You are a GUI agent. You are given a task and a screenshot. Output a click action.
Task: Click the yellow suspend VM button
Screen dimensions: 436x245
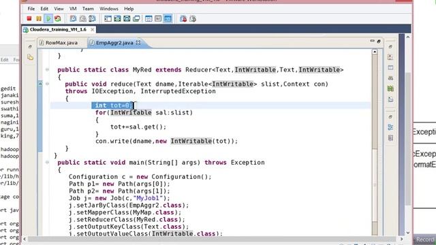coord(39,18)
